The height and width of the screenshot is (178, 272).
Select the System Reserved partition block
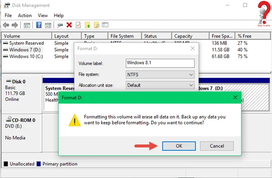pos(59,97)
